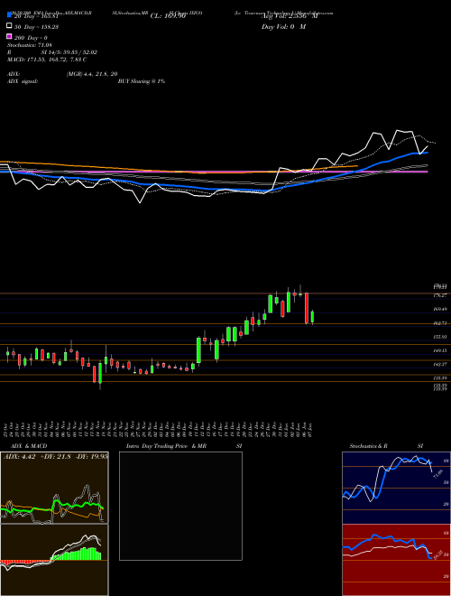This screenshot has height=596, width=451.
Task: Click the white 50 Day legend swatch
Action: click(x=9, y=26)
